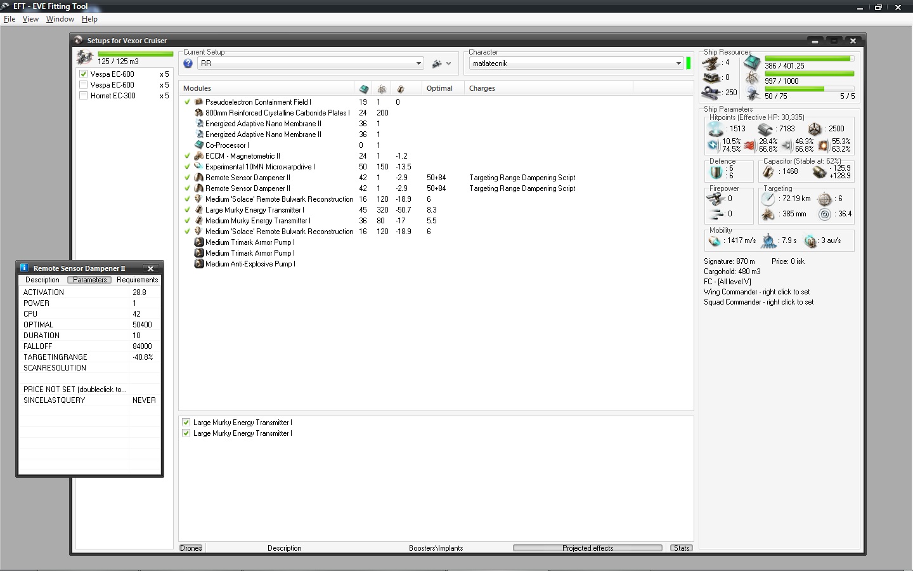Uncheck the top projected Large Murky Energy Transmitter
913x571 pixels.
186,423
